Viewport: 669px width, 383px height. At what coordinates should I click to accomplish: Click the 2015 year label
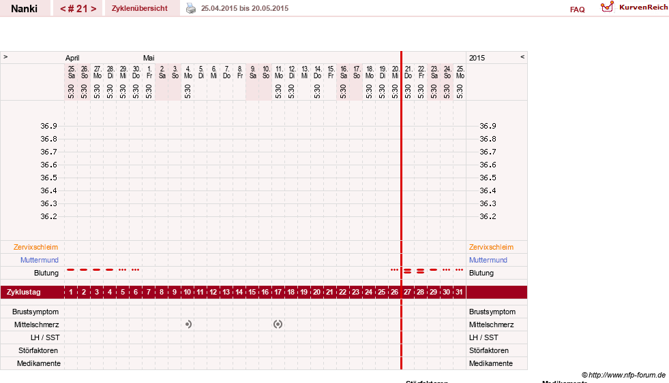(x=477, y=58)
